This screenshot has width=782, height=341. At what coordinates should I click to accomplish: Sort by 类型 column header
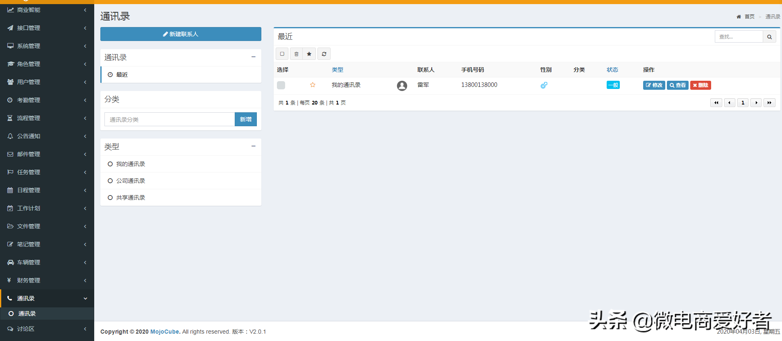click(x=338, y=70)
